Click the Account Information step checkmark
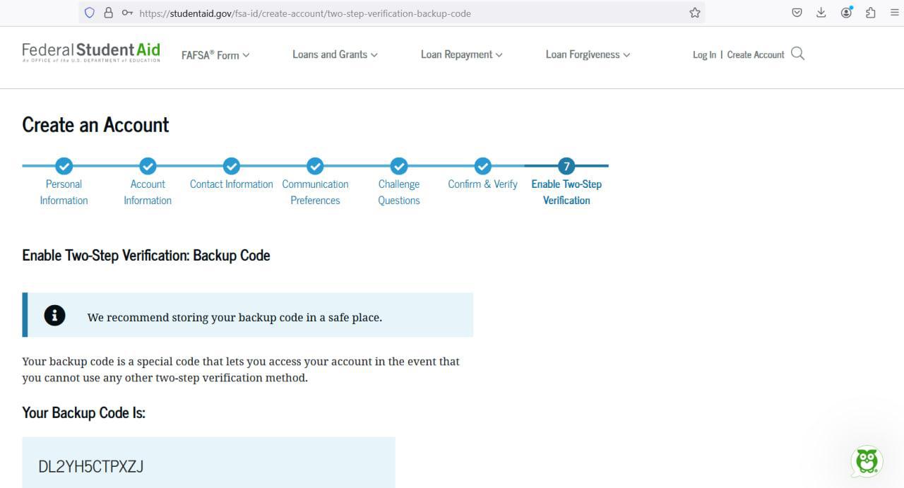 (148, 166)
